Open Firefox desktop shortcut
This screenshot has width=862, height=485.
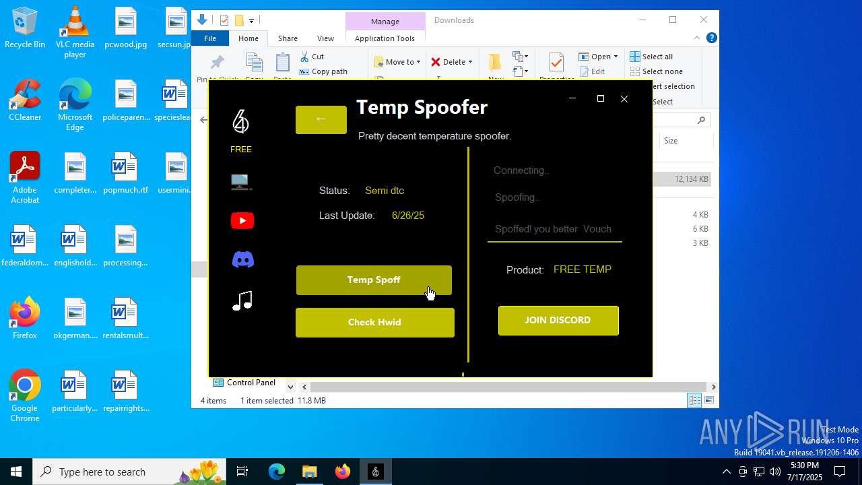click(x=25, y=318)
